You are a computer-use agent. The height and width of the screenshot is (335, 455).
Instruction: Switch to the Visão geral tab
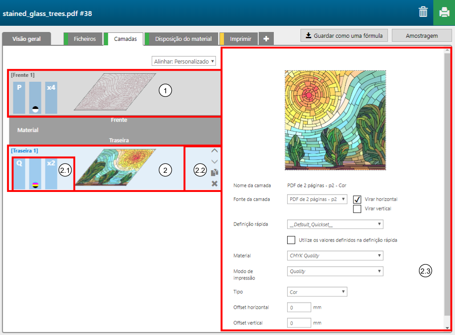[x=26, y=39]
